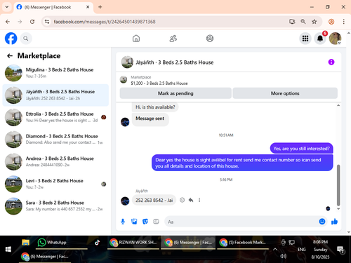Click the chat scroll up arrow
Image resolution: width=351 pixels, height=263 pixels.
pyautogui.click(x=338, y=105)
